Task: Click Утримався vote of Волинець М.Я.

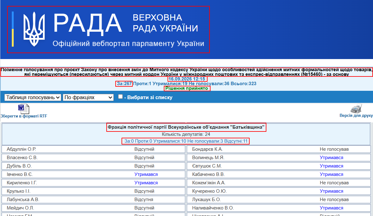Action: pyautogui.click(x=331, y=158)
